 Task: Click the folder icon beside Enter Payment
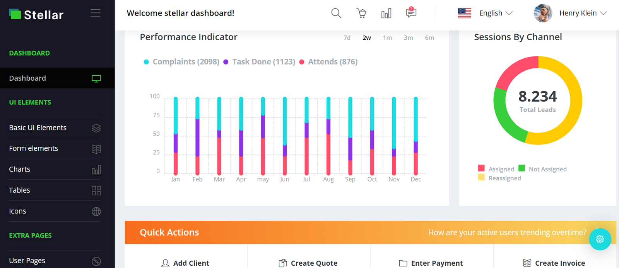click(403, 263)
